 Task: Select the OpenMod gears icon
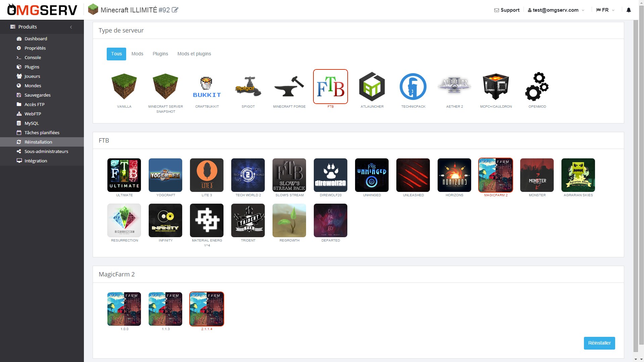(537, 87)
